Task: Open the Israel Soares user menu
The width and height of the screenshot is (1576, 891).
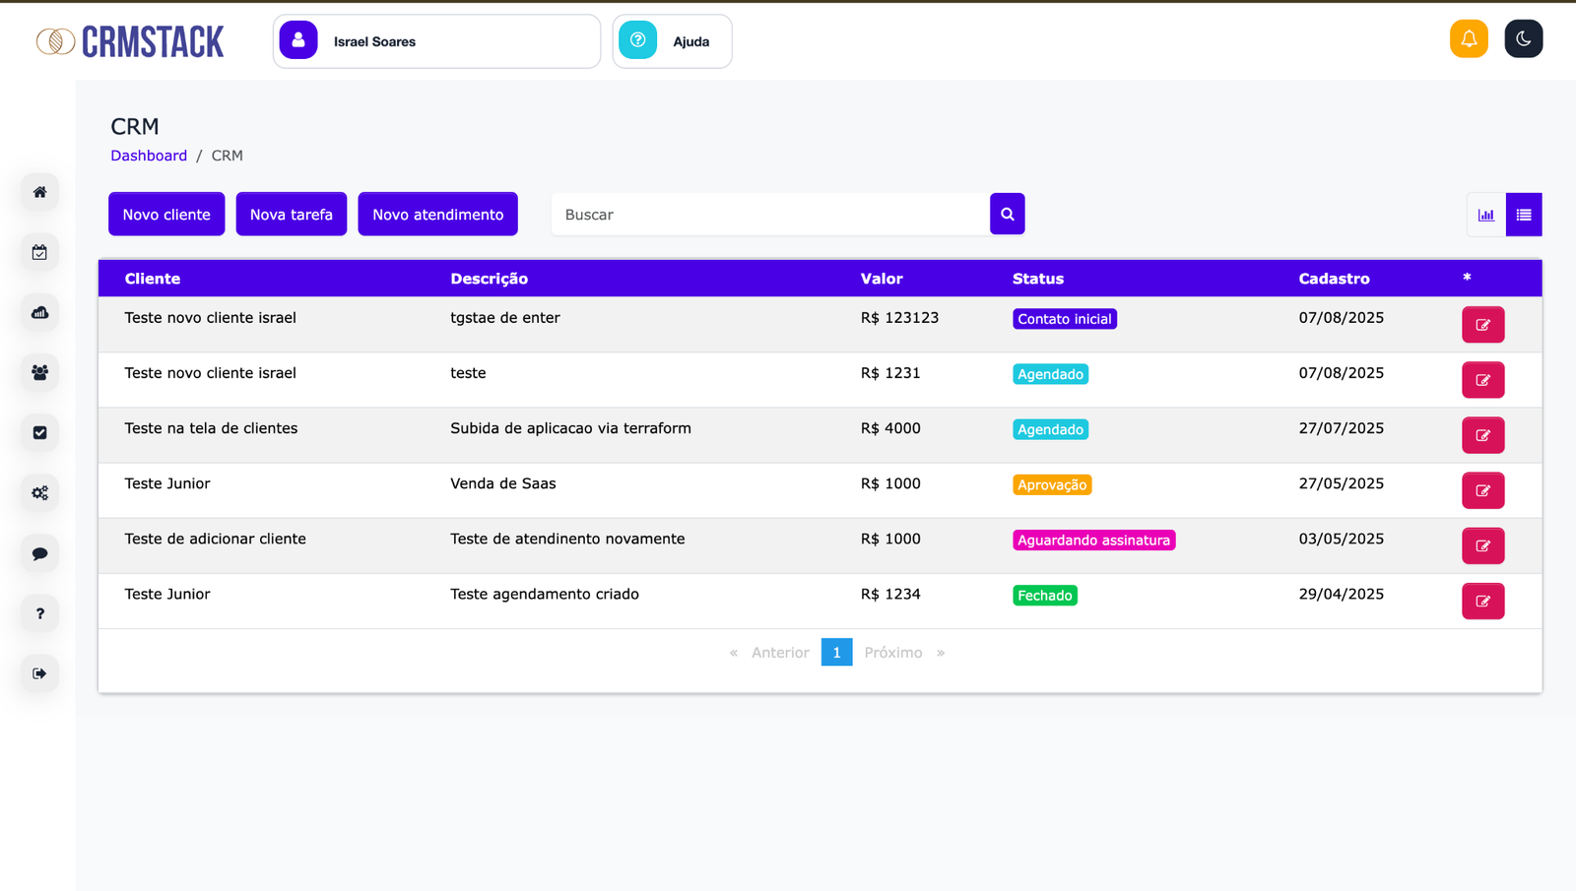Action: point(436,41)
